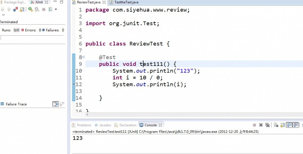Screen dimensions: 303x154
Task: Remove all terminated launches in Console
Action: [267, 125]
